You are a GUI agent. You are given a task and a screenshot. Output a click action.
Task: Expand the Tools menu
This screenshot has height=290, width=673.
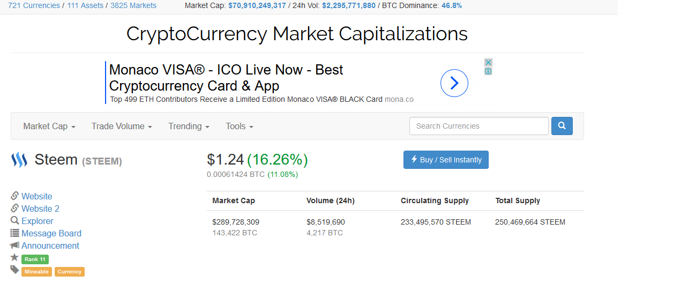(x=240, y=126)
